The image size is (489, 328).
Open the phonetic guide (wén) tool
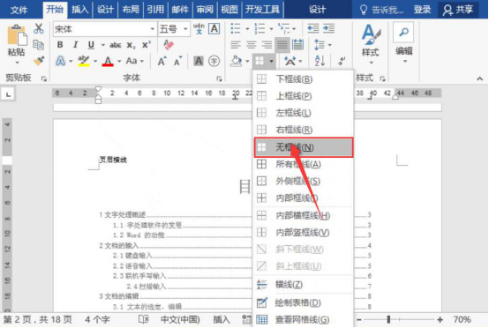199,28
